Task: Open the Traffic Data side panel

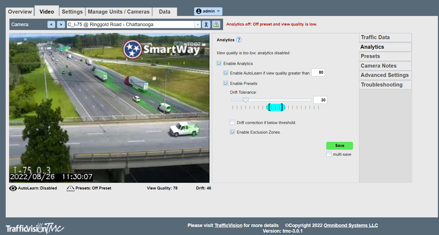Action: pos(385,38)
